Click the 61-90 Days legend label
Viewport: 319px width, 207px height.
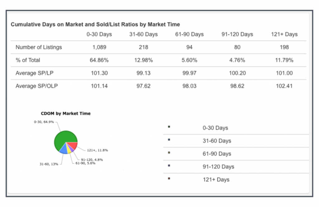(217, 154)
